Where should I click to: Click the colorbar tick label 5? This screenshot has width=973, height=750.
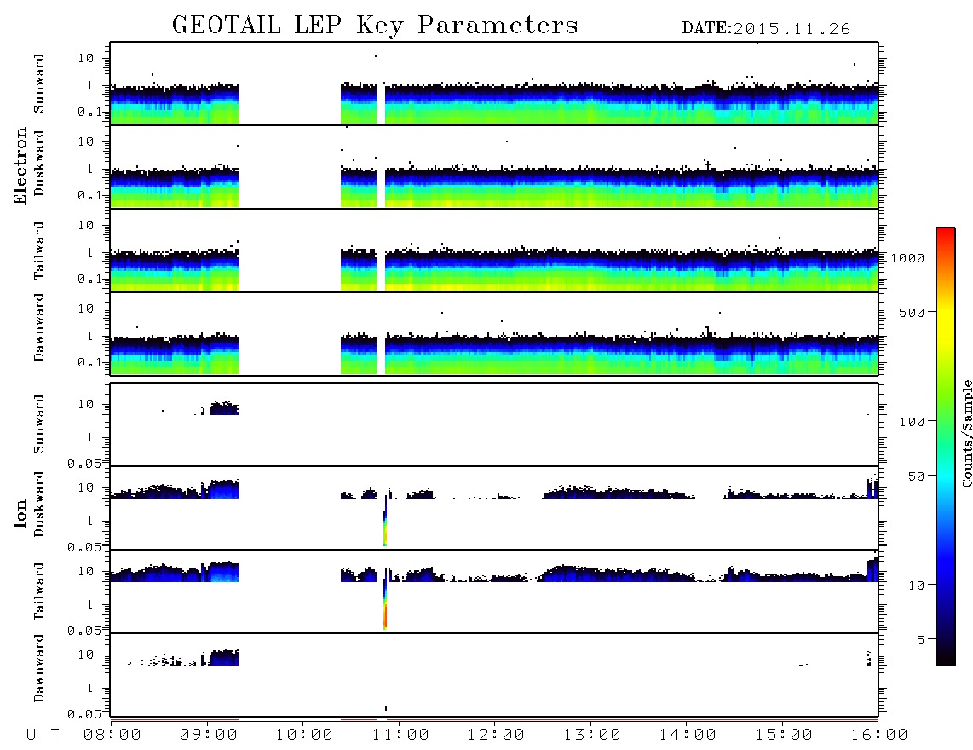point(920,639)
